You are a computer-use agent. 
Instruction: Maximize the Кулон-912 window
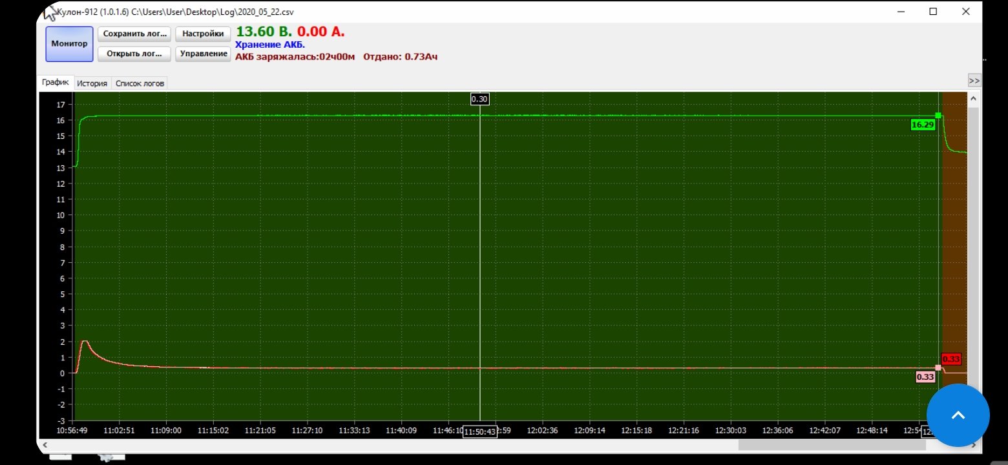click(933, 12)
